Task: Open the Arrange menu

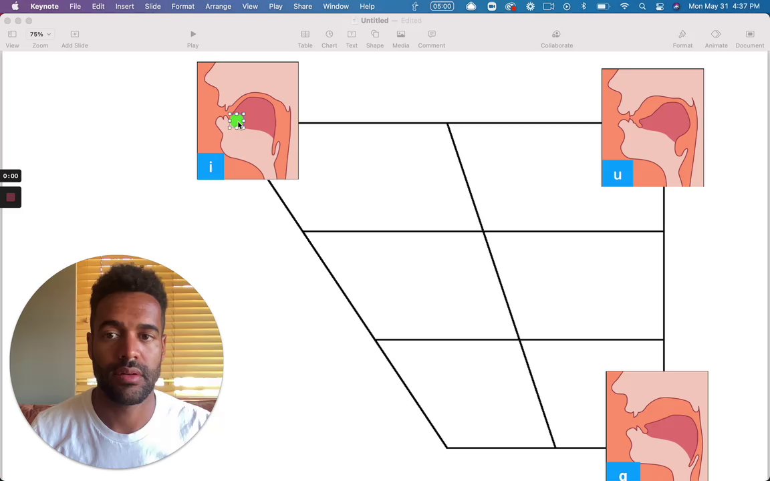Action: coord(218,7)
